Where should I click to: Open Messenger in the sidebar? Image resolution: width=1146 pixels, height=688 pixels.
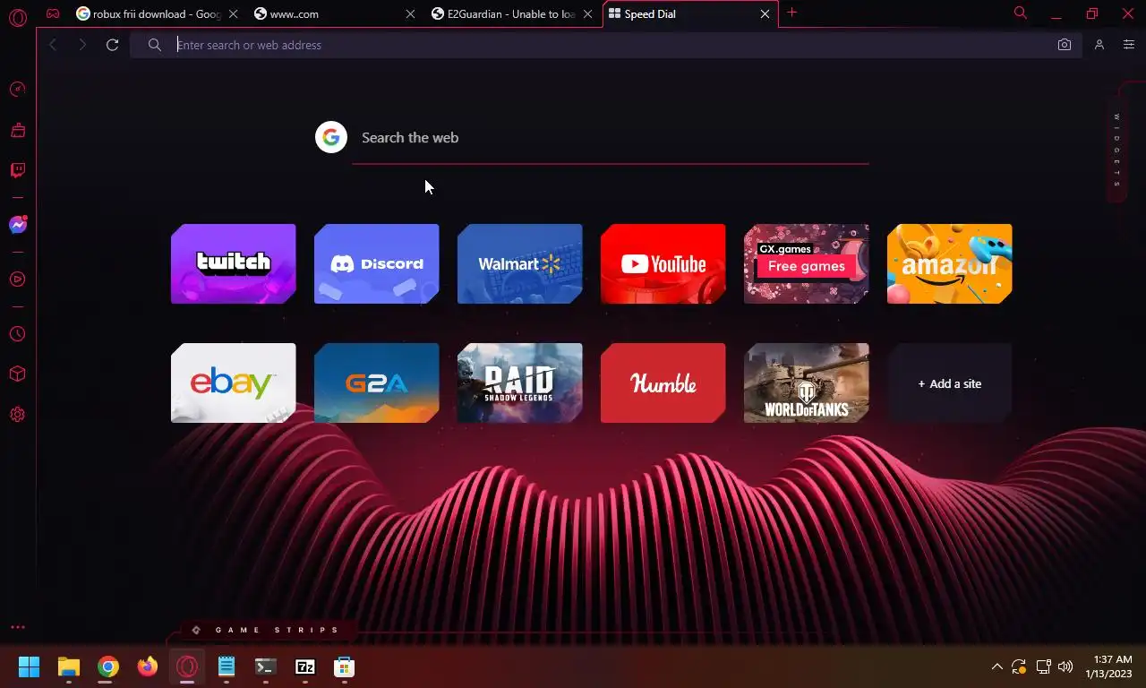click(17, 225)
